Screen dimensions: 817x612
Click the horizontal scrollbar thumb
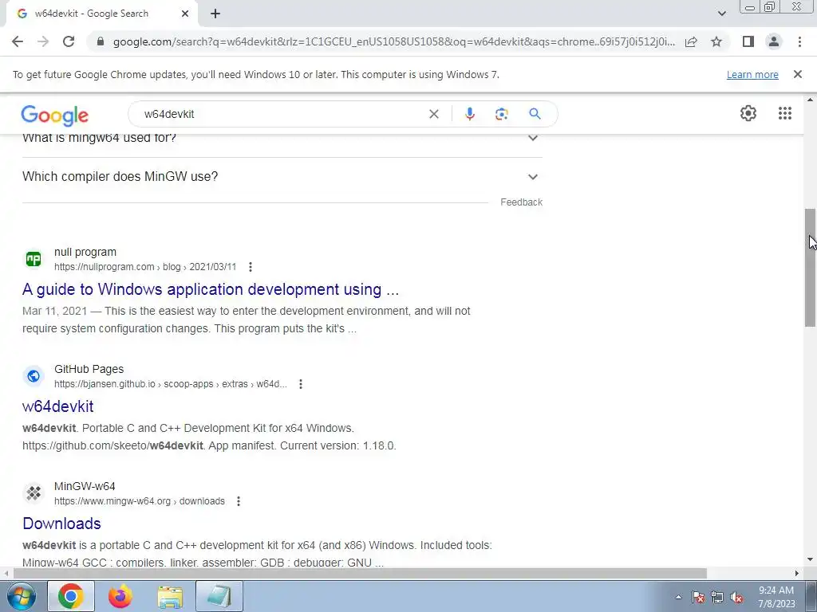[360, 573]
